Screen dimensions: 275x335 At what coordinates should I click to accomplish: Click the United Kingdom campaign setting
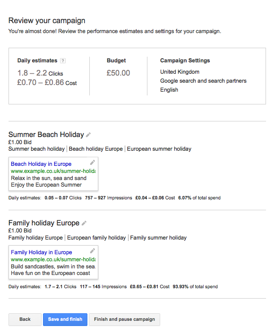pos(180,72)
